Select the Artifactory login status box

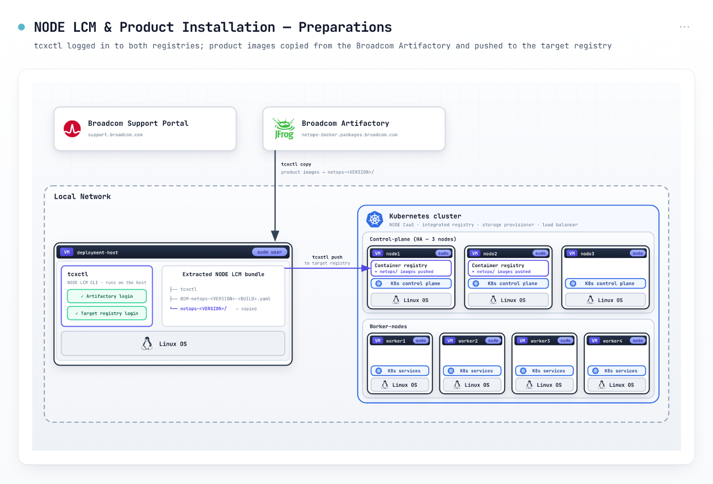(x=107, y=296)
